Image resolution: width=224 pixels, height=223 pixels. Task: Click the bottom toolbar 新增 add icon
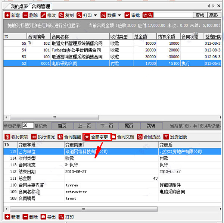[x=7, y=217]
